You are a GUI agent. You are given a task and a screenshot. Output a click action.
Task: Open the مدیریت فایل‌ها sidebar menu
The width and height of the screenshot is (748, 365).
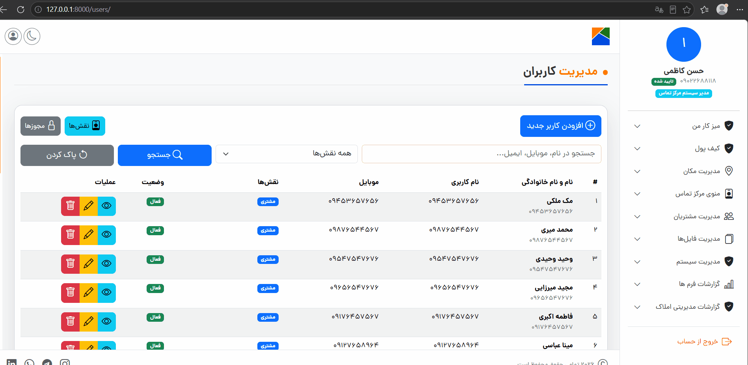(683, 239)
